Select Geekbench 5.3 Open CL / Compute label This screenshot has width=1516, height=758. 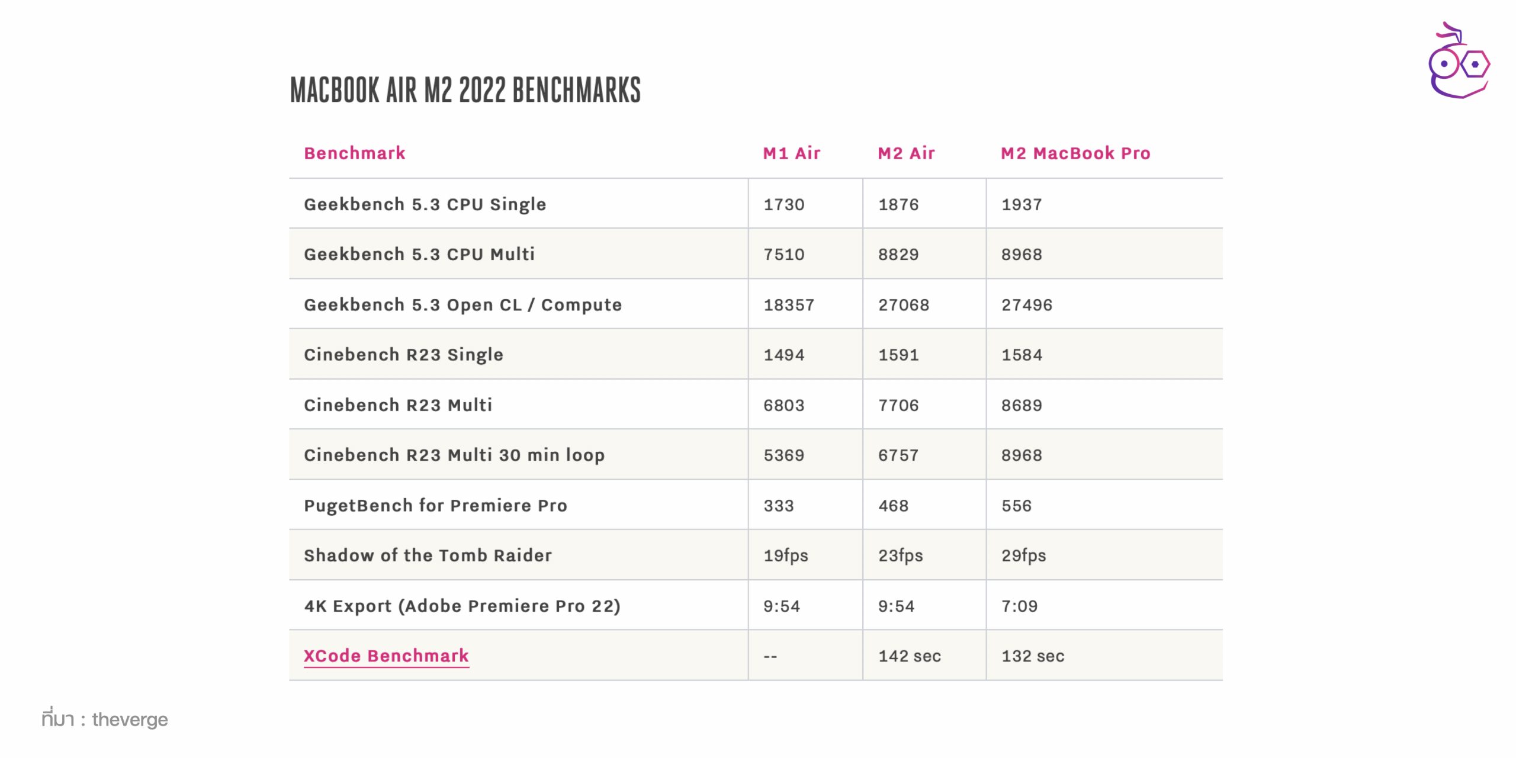[462, 305]
